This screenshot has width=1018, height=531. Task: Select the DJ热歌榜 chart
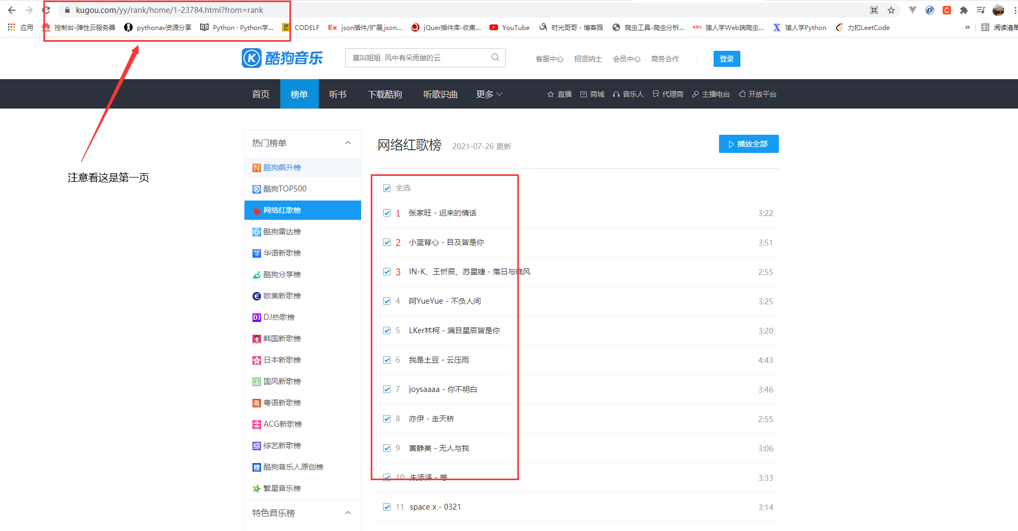point(277,317)
